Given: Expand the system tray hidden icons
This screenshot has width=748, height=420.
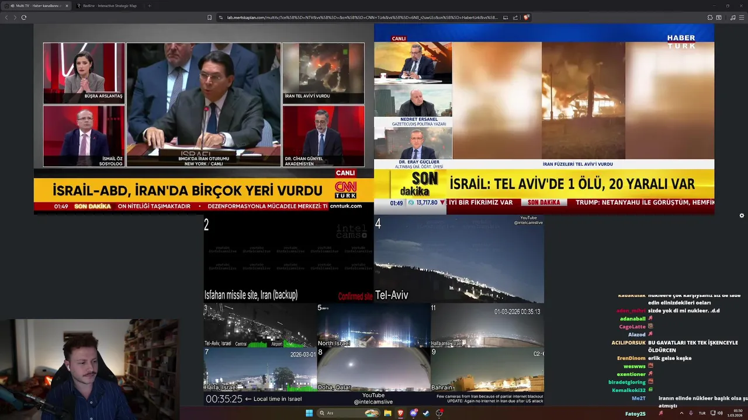Looking at the screenshot, I should 681,413.
